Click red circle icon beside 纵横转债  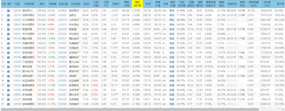(33, 43)
